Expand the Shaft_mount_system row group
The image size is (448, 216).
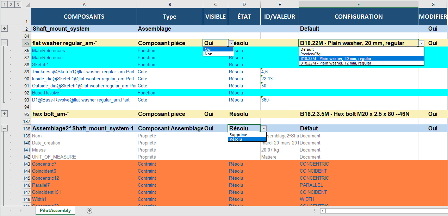(5, 29)
